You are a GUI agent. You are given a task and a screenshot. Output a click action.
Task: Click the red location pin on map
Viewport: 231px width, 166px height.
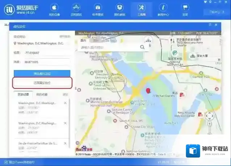148,91
